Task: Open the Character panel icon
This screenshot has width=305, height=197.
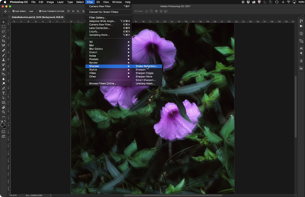Action: pyautogui.click(x=301, y=48)
